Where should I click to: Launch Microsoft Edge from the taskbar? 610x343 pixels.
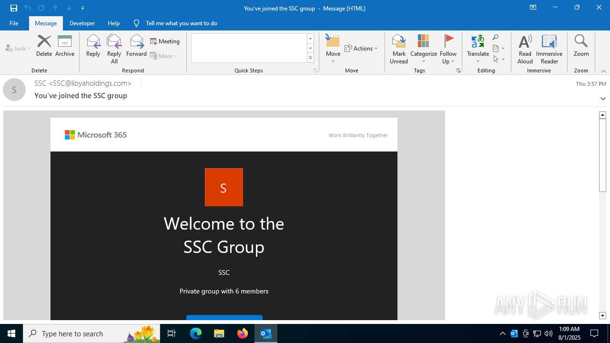196,333
